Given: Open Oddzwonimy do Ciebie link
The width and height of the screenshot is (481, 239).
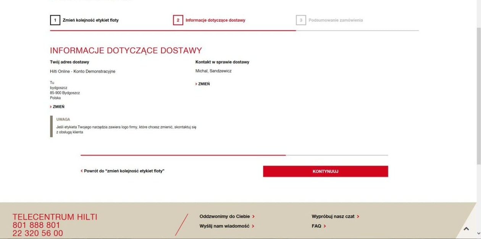Looking at the screenshot, I should click(x=227, y=217).
